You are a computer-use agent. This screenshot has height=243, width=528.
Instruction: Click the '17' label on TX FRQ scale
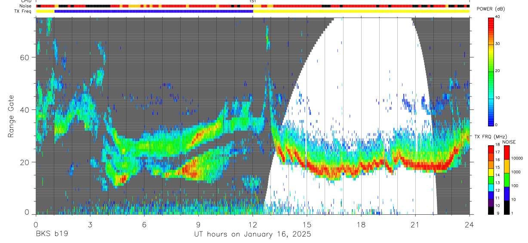pyautogui.click(x=497, y=152)
